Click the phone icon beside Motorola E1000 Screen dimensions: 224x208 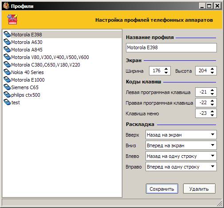click(x=7, y=80)
